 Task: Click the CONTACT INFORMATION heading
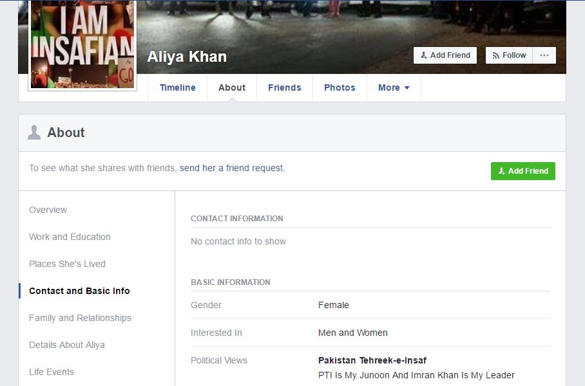(237, 219)
